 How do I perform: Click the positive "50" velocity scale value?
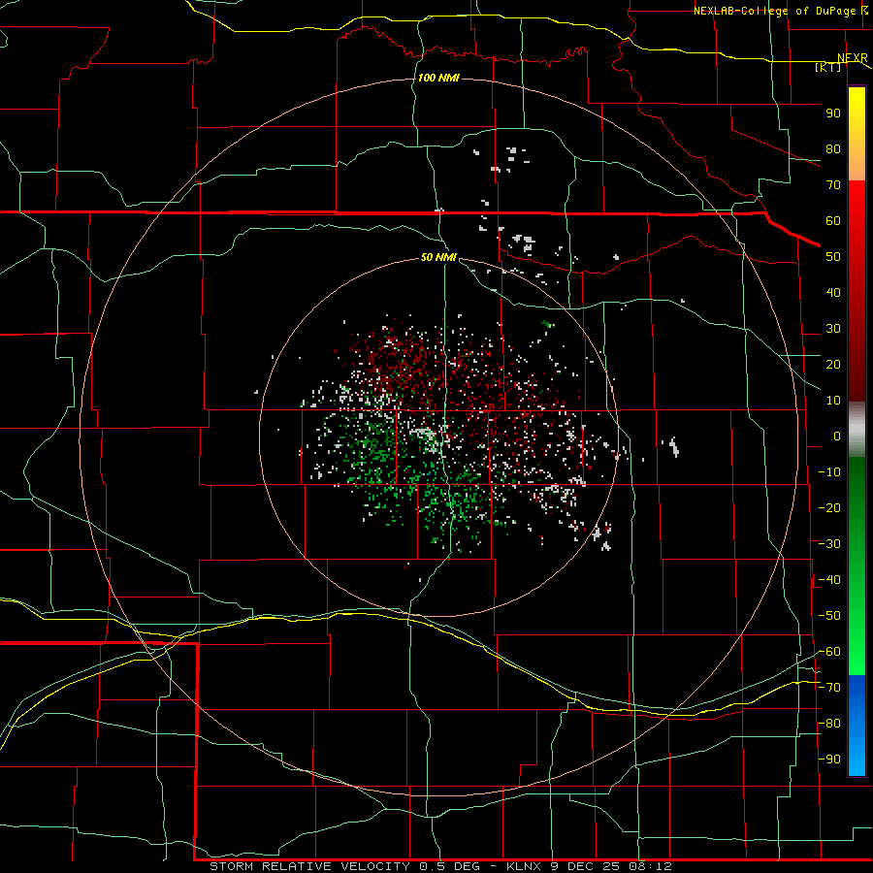(833, 257)
